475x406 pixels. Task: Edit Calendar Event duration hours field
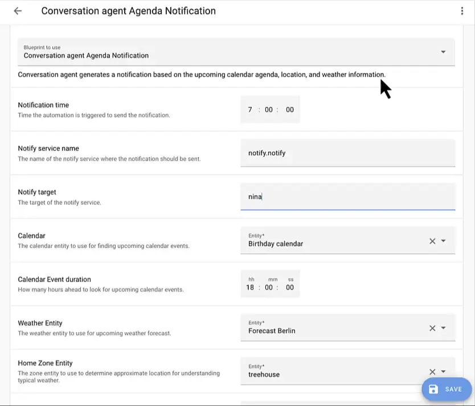tap(250, 288)
